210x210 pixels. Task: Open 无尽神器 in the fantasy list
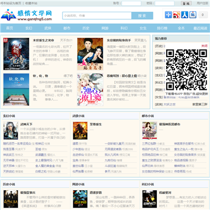point(9,160)
